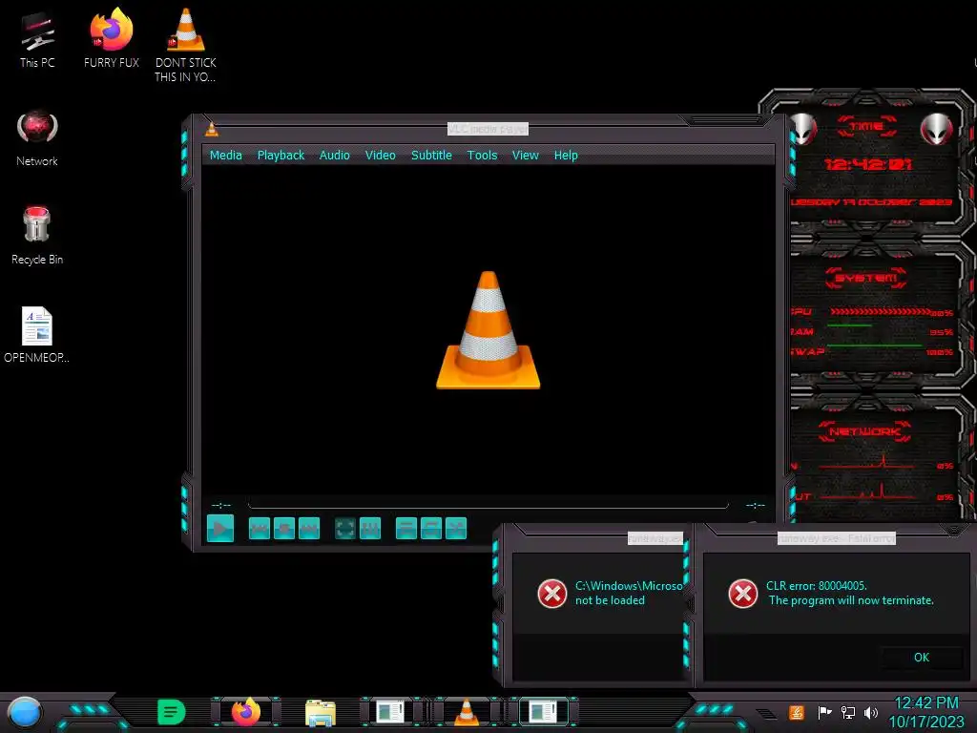977x733 pixels.
Task: Open the Audio menu in VLC
Action: [x=335, y=156]
